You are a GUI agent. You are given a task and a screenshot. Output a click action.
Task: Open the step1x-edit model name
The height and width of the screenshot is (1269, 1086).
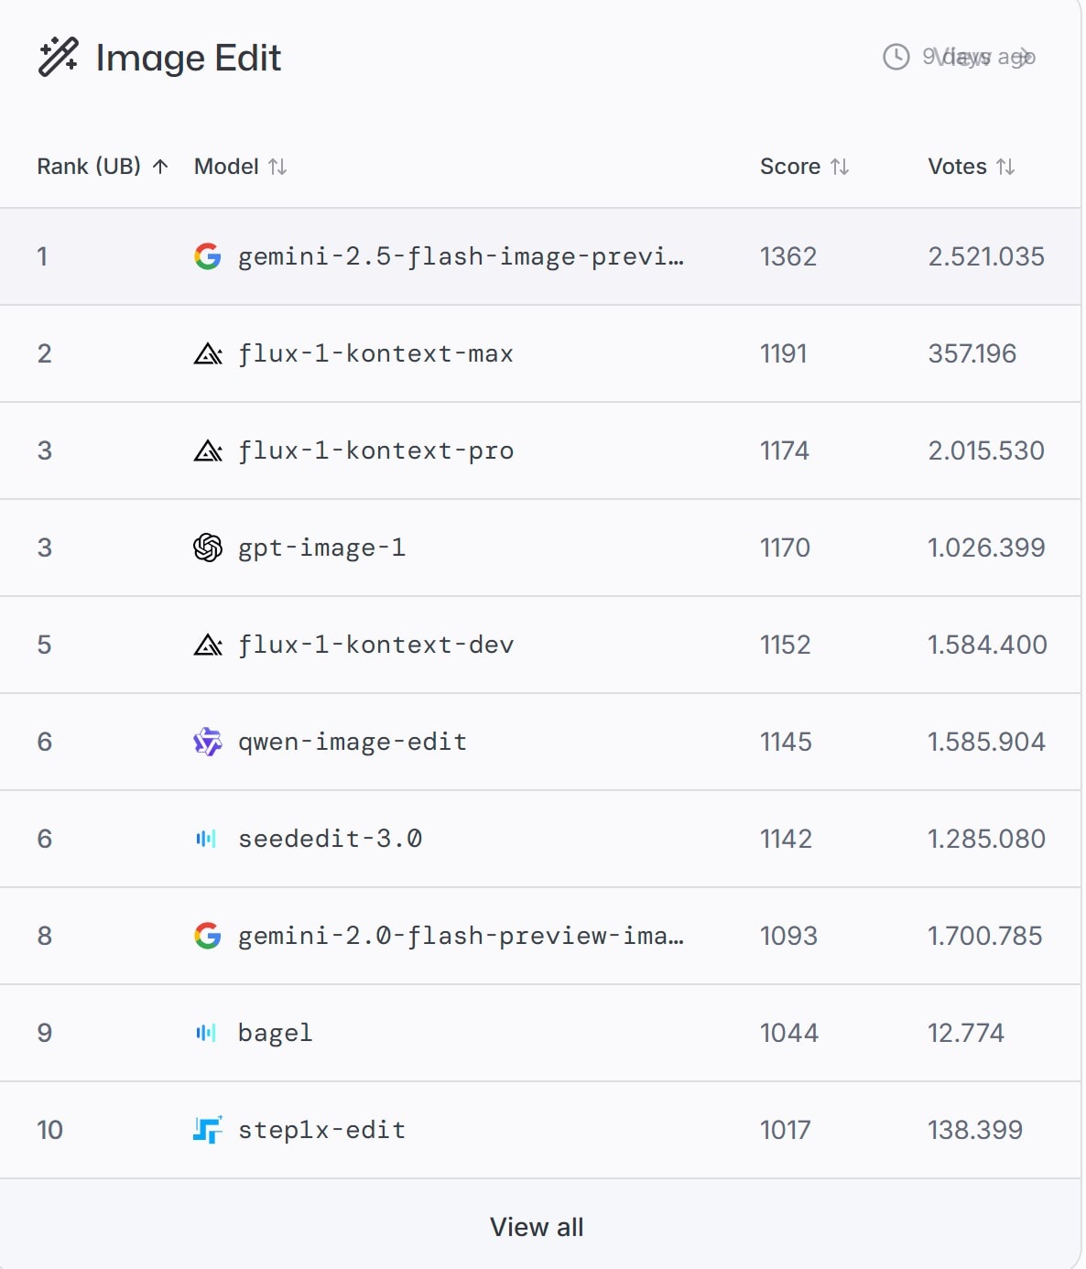pyautogui.click(x=321, y=1130)
